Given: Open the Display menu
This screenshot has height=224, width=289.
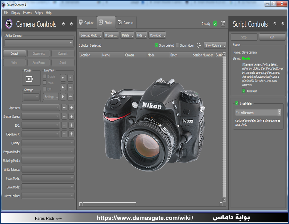Looking at the screenshot, I should (16, 13).
